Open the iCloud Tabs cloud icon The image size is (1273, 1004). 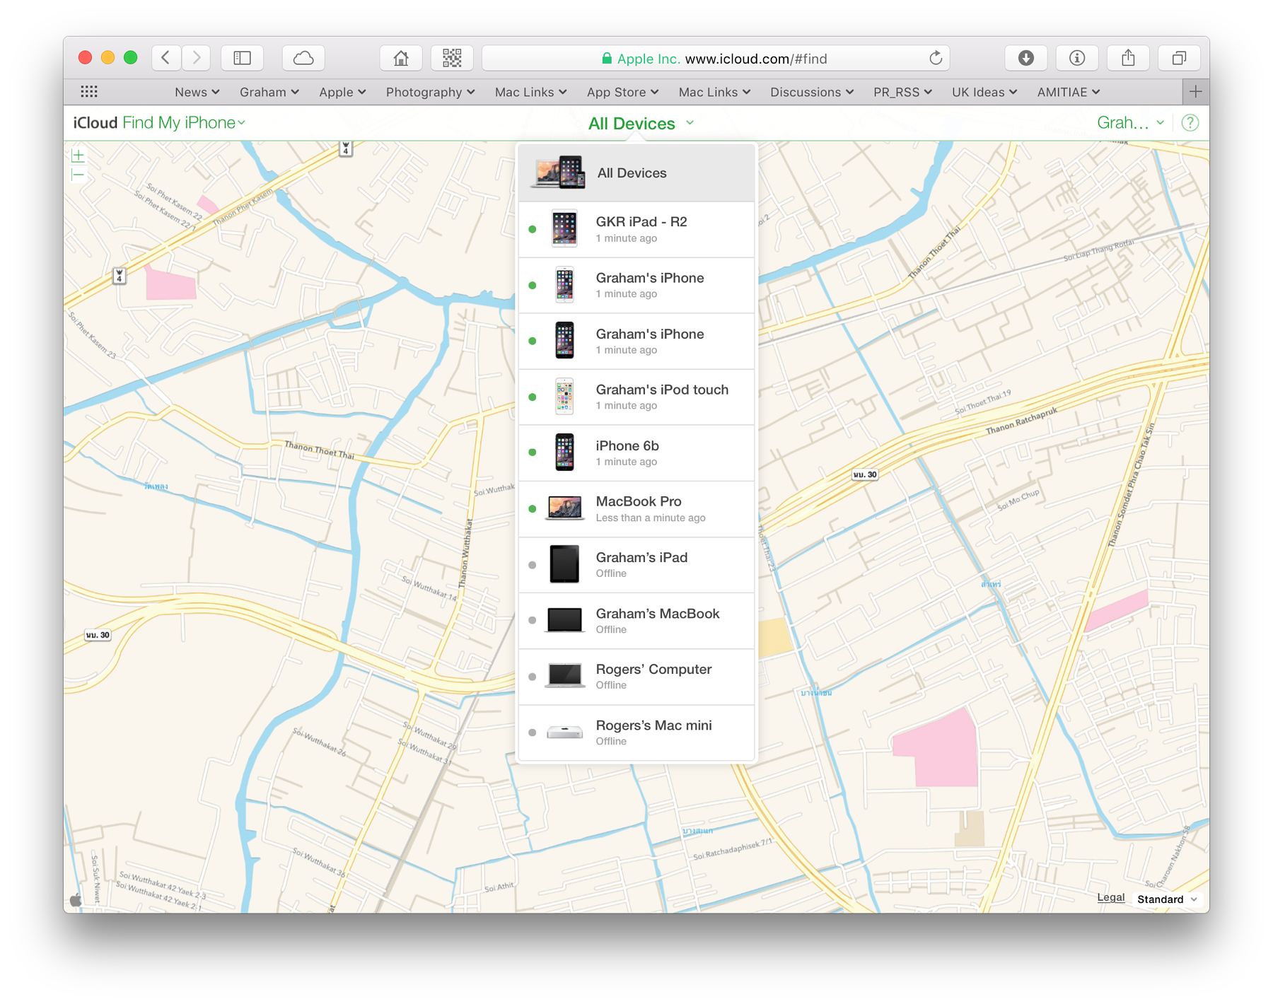tap(303, 58)
